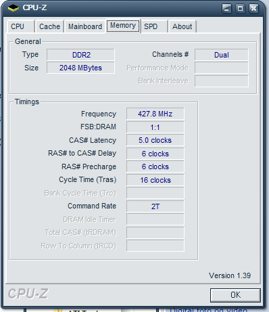Open the About tab
The width and height of the screenshot is (269, 312).
click(x=182, y=26)
